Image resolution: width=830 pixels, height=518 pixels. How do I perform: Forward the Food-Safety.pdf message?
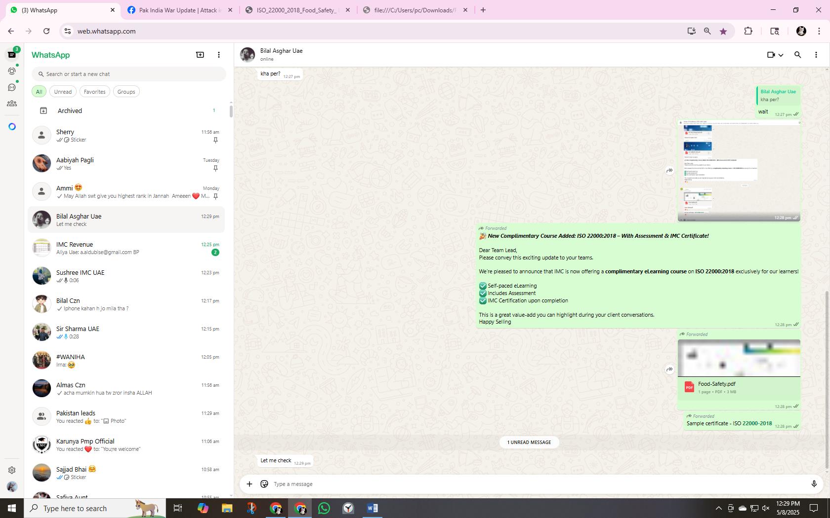669,370
